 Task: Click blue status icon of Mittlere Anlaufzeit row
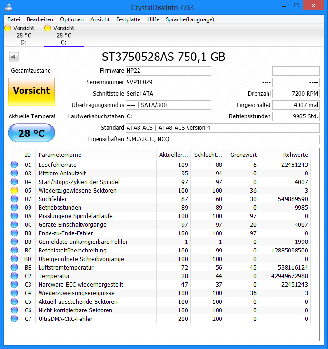14,173
